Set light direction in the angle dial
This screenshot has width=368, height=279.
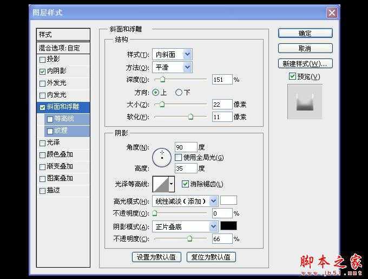[x=162, y=157]
